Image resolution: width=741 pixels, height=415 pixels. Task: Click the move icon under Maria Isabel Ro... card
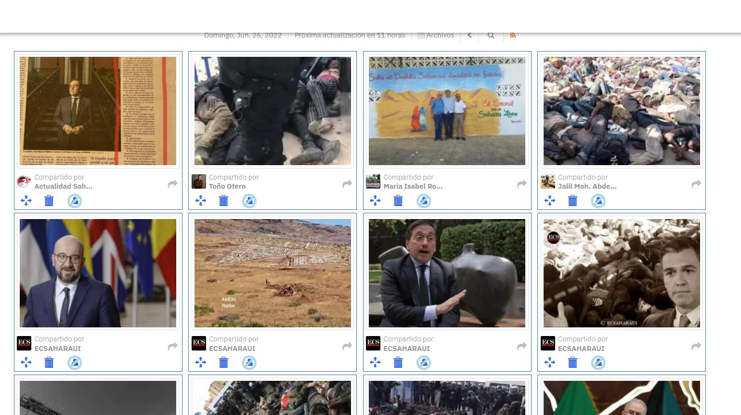tap(375, 201)
